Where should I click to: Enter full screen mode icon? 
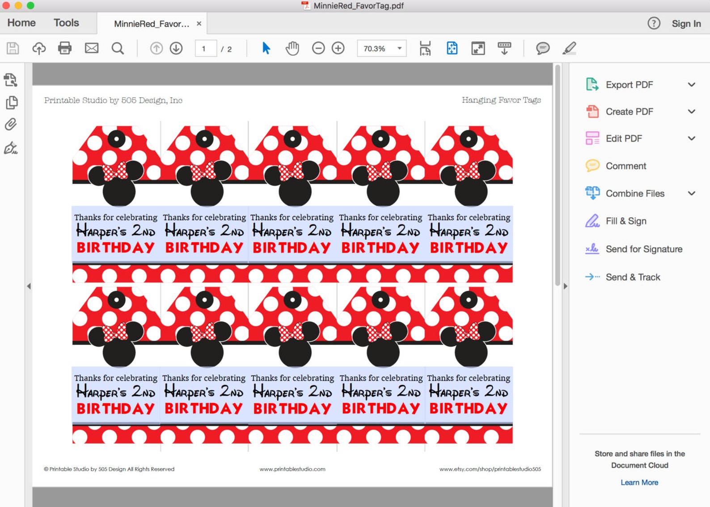pyautogui.click(x=478, y=48)
